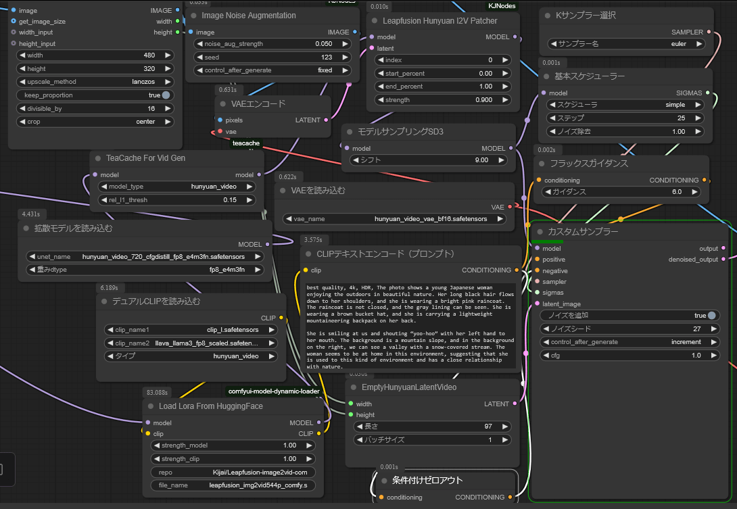Decrease rel_l1_thresh with left arrow

(104, 199)
